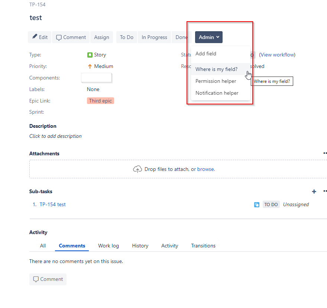Switch to the History tab
The image size is (327, 308).
tap(140, 246)
